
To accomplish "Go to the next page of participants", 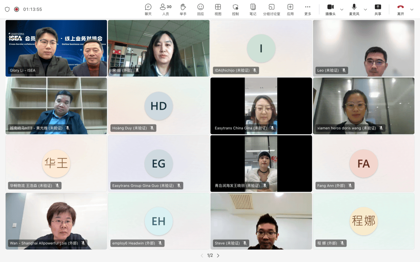I will 218,255.
